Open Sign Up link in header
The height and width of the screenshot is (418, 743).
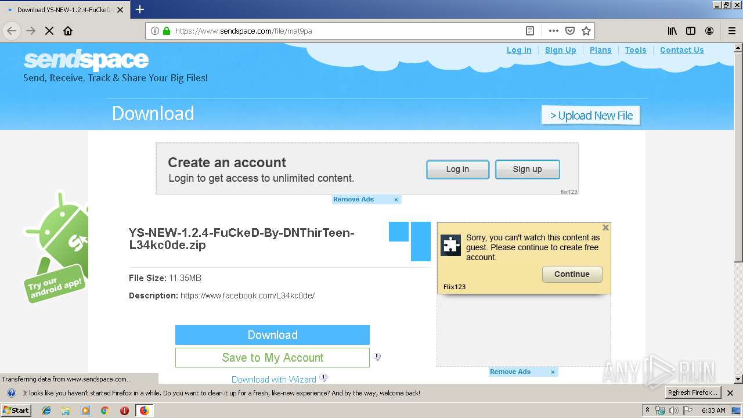tap(561, 50)
